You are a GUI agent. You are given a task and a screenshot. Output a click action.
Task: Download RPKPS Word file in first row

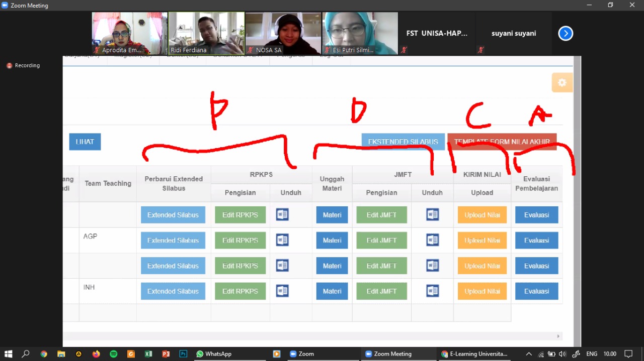coord(282,215)
